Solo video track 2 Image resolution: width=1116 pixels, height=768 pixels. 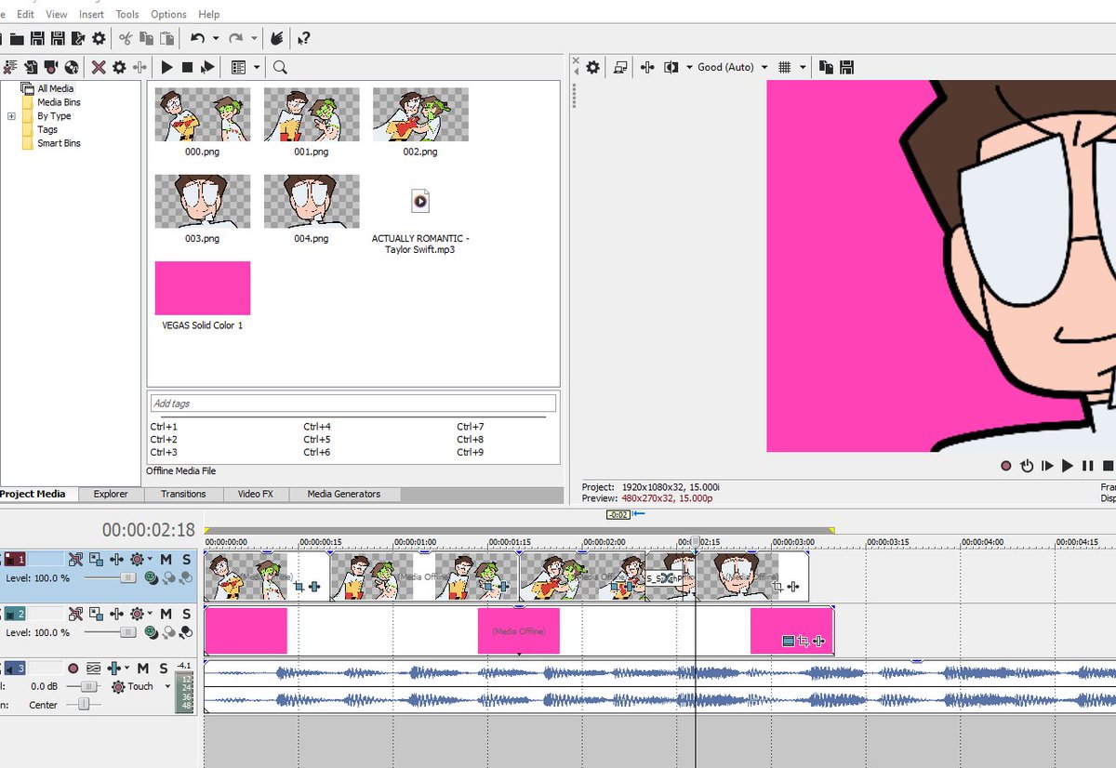pyautogui.click(x=186, y=614)
